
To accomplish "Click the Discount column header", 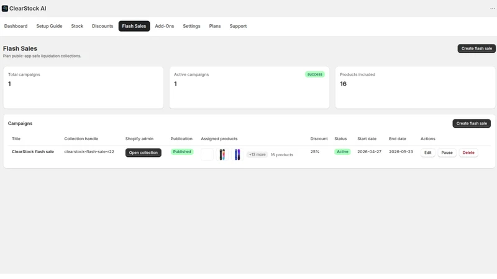I will tap(319, 139).
